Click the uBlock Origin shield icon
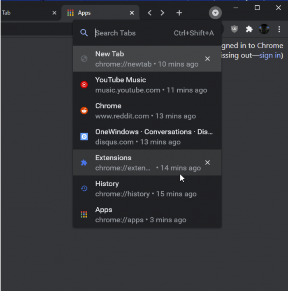The image size is (288, 291). (x=234, y=29)
